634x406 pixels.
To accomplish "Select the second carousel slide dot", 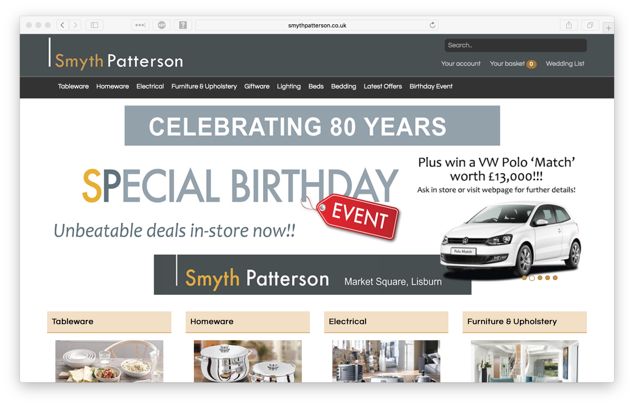I will coord(532,278).
